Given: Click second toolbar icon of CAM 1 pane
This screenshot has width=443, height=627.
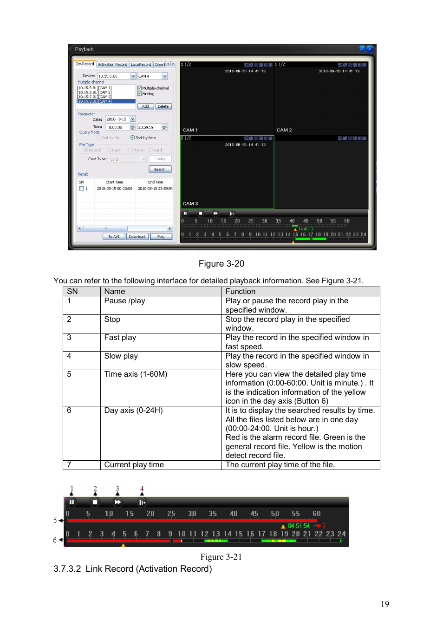Looking at the screenshot, I should pyautogui.click(x=251, y=65).
